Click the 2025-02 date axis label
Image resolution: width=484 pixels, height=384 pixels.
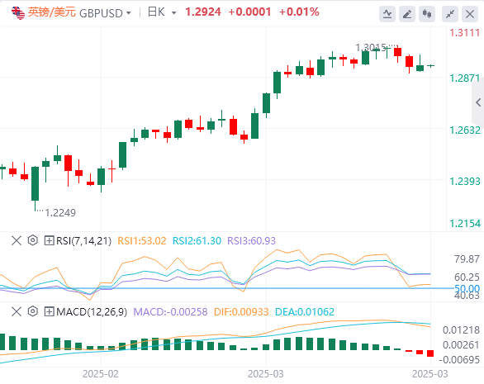[101, 374]
